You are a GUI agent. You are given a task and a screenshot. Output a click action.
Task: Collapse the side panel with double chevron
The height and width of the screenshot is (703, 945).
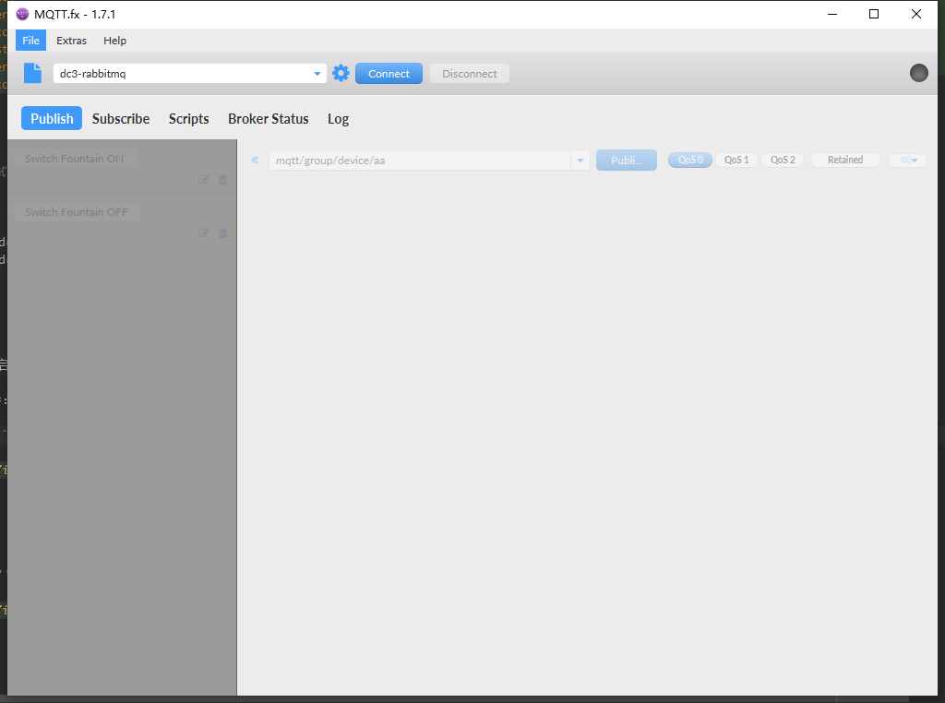[256, 161]
